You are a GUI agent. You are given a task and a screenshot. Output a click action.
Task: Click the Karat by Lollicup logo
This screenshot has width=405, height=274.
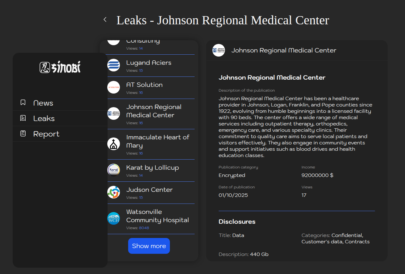coord(114,170)
